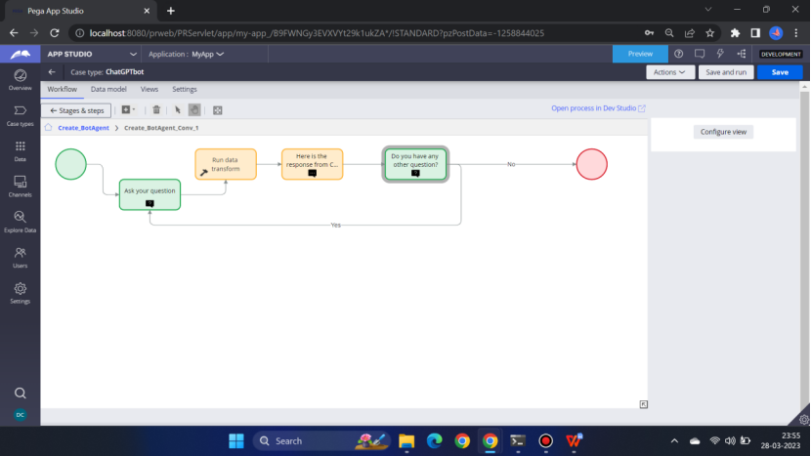Click the lightning bolt icon in the header
Image resolution: width=811 pixels, height=456 pixels.
[720, 54]
